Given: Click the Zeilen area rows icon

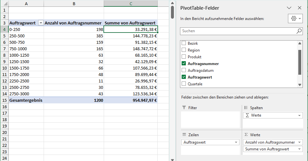Looking at the screenshot, I should click(x=184, y=135).
